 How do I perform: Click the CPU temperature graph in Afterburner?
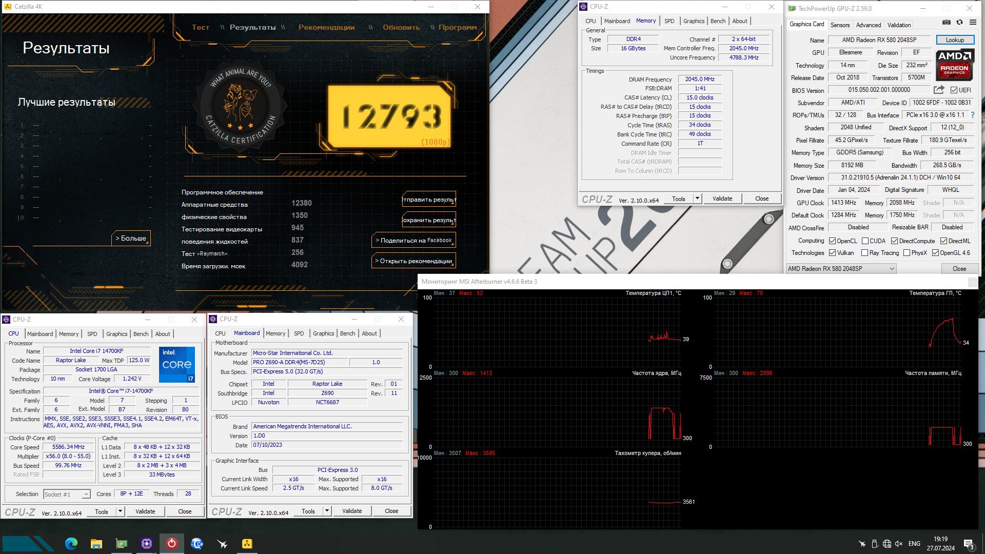coord(558,332)
